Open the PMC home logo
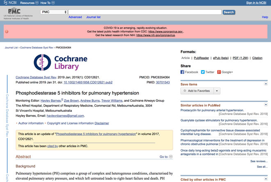 pos(14,11)
